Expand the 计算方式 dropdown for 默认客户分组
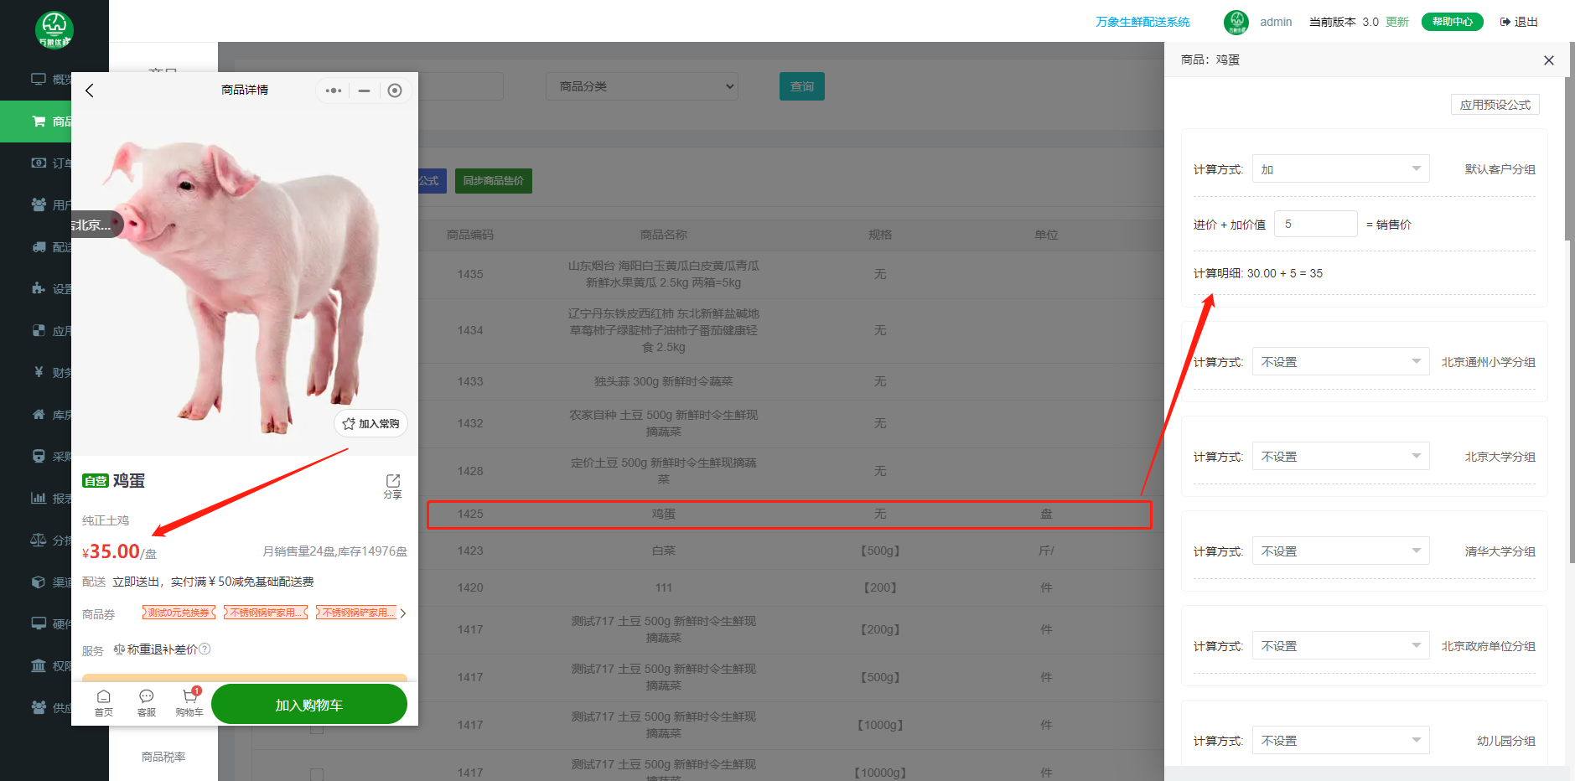This screenshot has width=1575, height=781. click(1339, 169)
